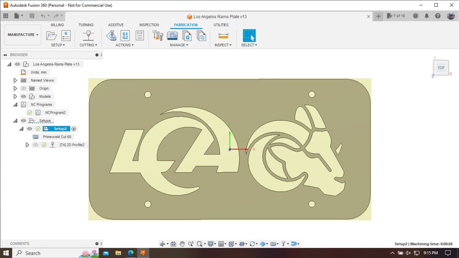This screenshot has width=459, height=258.
Task: Open Microsoft Edge from the taskbar
Action: pos(131,253)
